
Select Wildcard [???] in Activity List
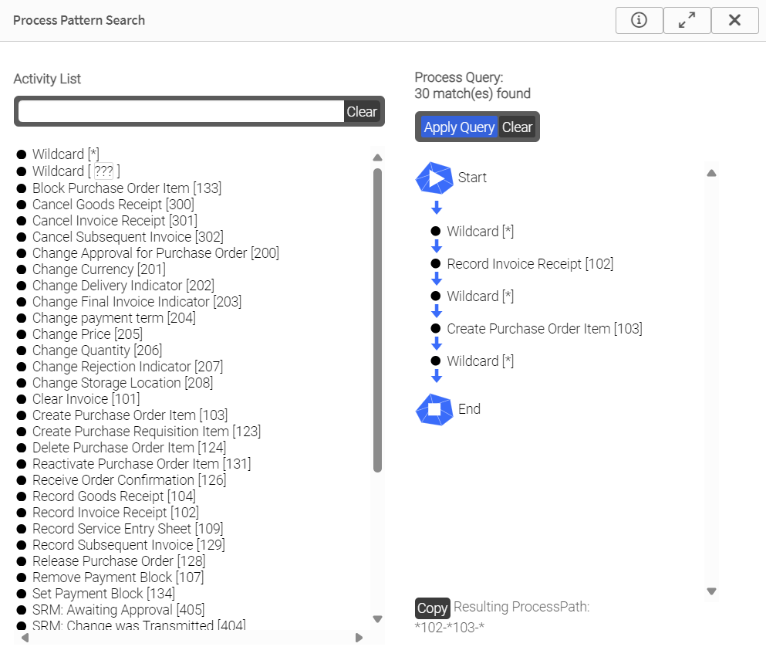(76, 171)
